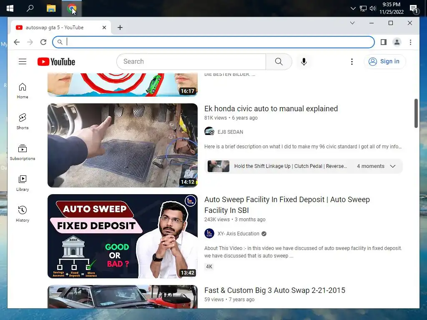This screenshot has height=320, width=427.
Task: Open Library in the sidebar
Action: pos(23,183)
